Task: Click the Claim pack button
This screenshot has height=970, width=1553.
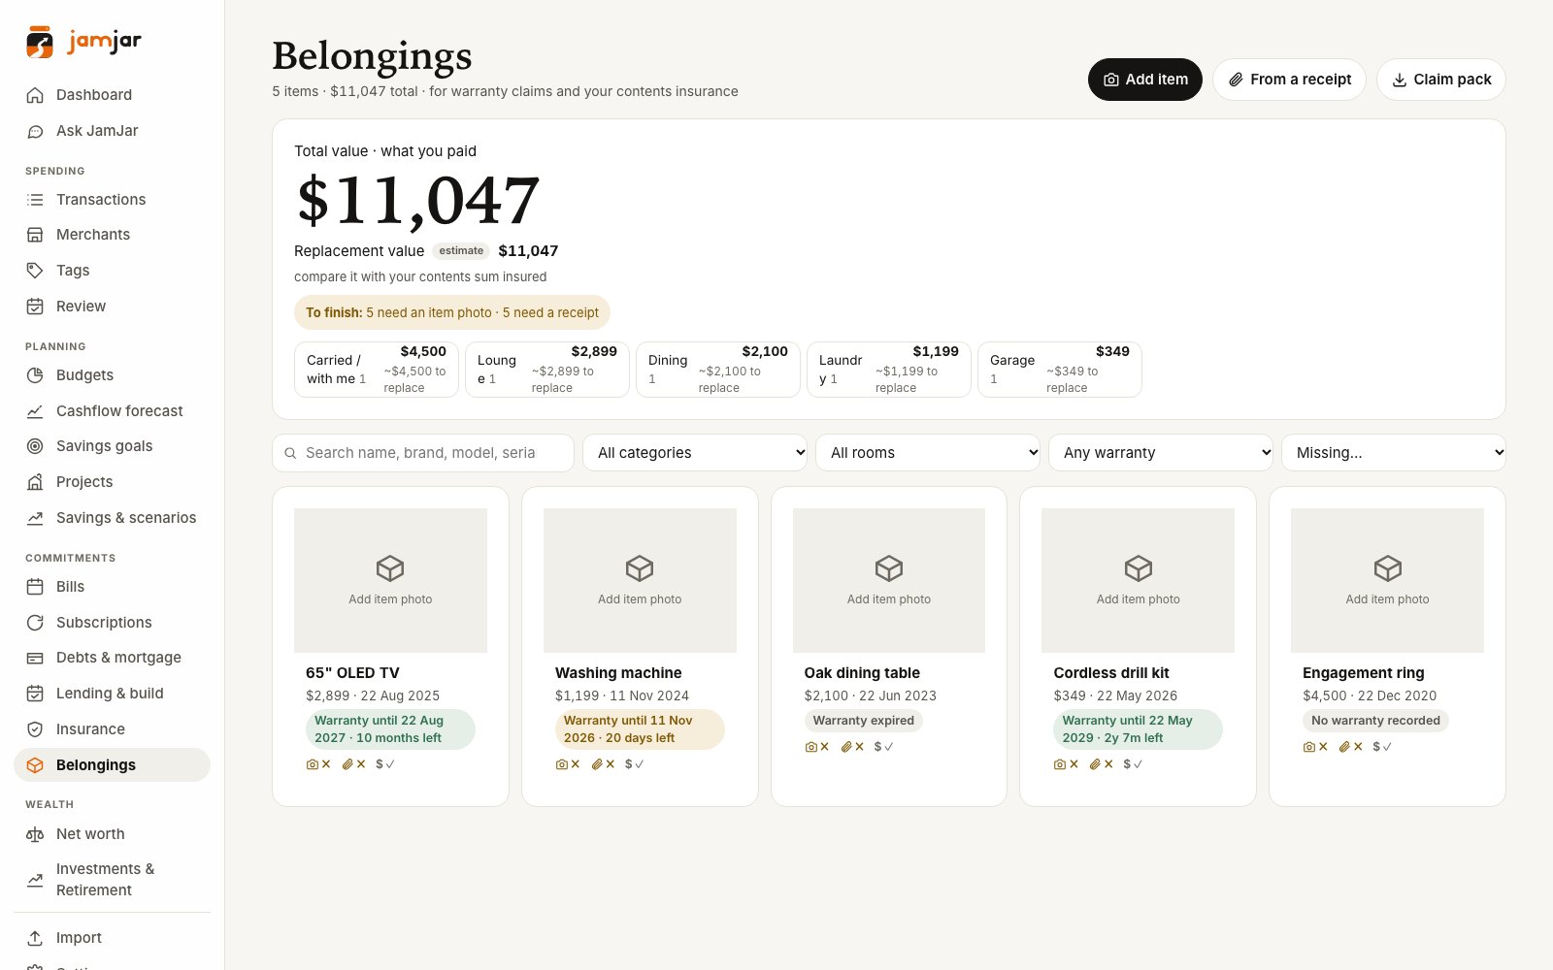Action: [x=1441, y=80]
